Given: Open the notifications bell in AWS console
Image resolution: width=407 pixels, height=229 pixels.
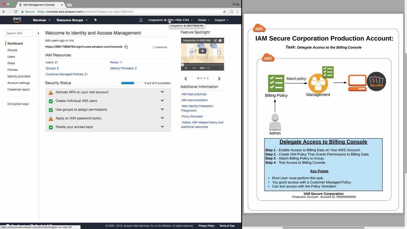Looking at the screenshot, I should [141, 20].
